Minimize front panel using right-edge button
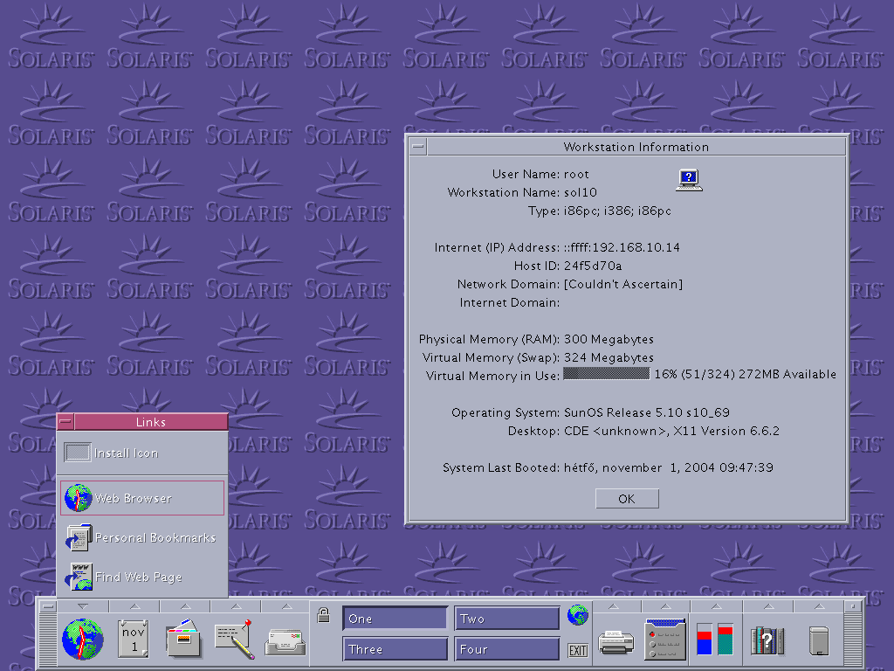 point(853,606)
